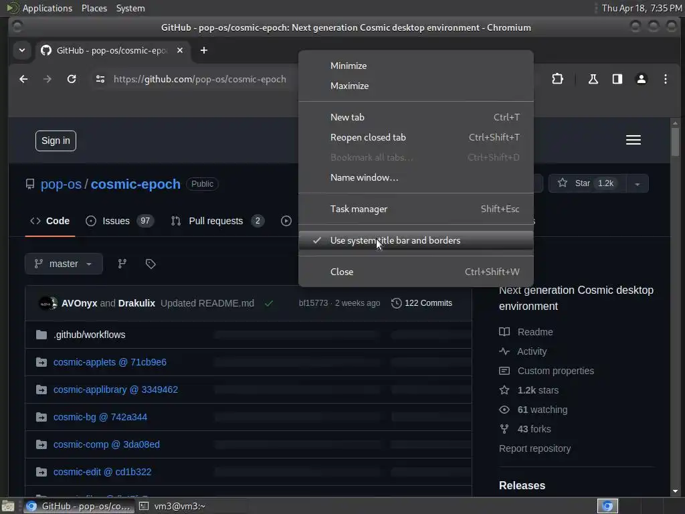This screenshot has height=514, width=685.
Task: Open cosmic-comp @ 3da08ed submodule
Action: pyautogui.click(x=106, y=444)
